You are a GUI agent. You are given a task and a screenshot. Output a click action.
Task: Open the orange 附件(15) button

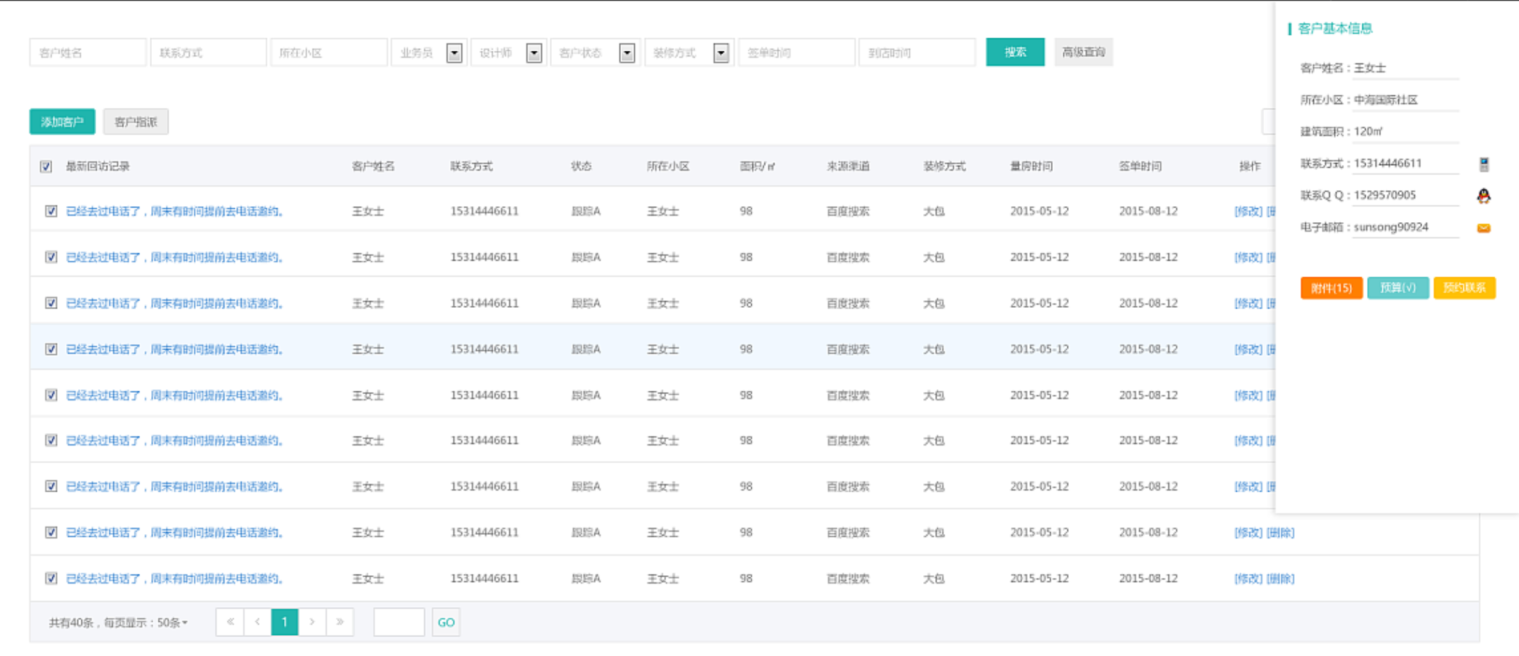click(x=1332, y=288)
